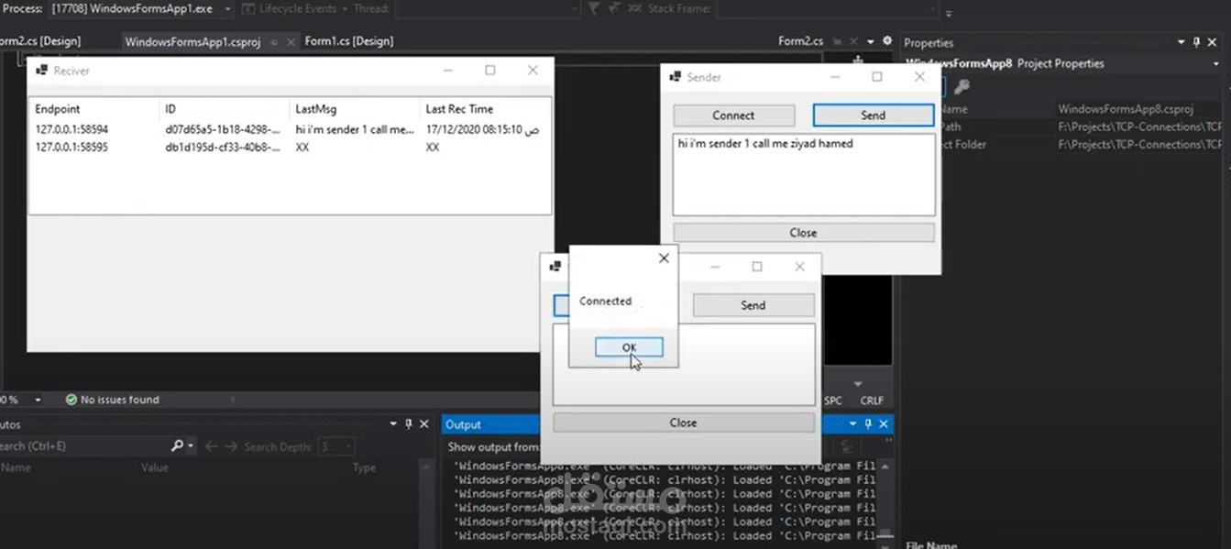The height and width of the screenshot is (549, 1231).
Task: Toggle the CRLF indicator in the status bar
Action: pyautogui.click(x=871, y=400)
